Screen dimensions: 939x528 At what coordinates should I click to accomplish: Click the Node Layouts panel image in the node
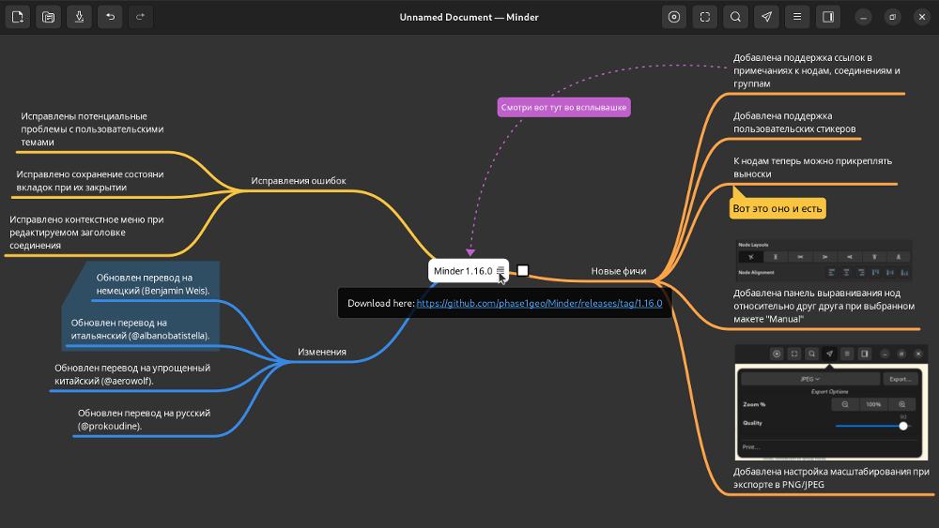[x=824, y=261]
